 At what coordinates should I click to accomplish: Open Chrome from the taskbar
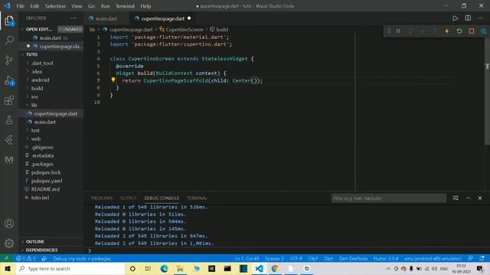[x=274, y=268]
